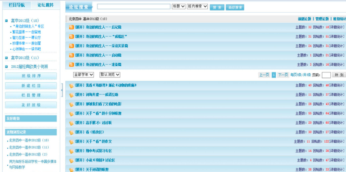Click RSS icon beside 身边的陌生人——后记篇
The width and height of the screenshot is (346, 172).
point(71,27)
